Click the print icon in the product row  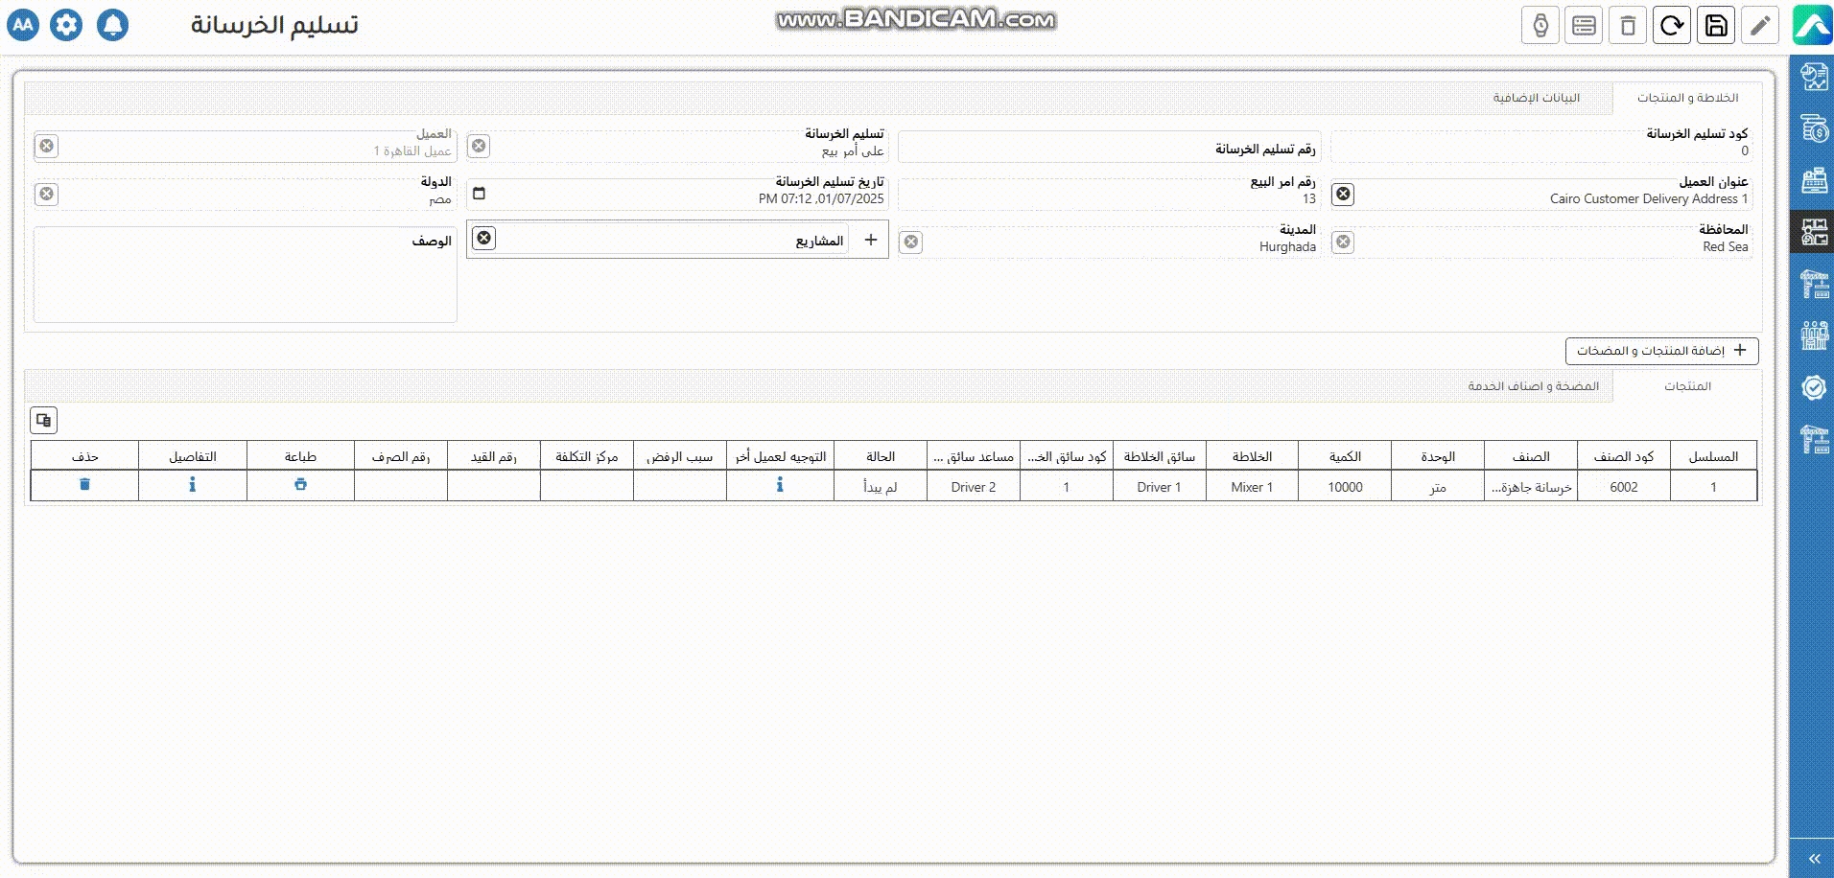pyautogui.click(x=300, y=485)
